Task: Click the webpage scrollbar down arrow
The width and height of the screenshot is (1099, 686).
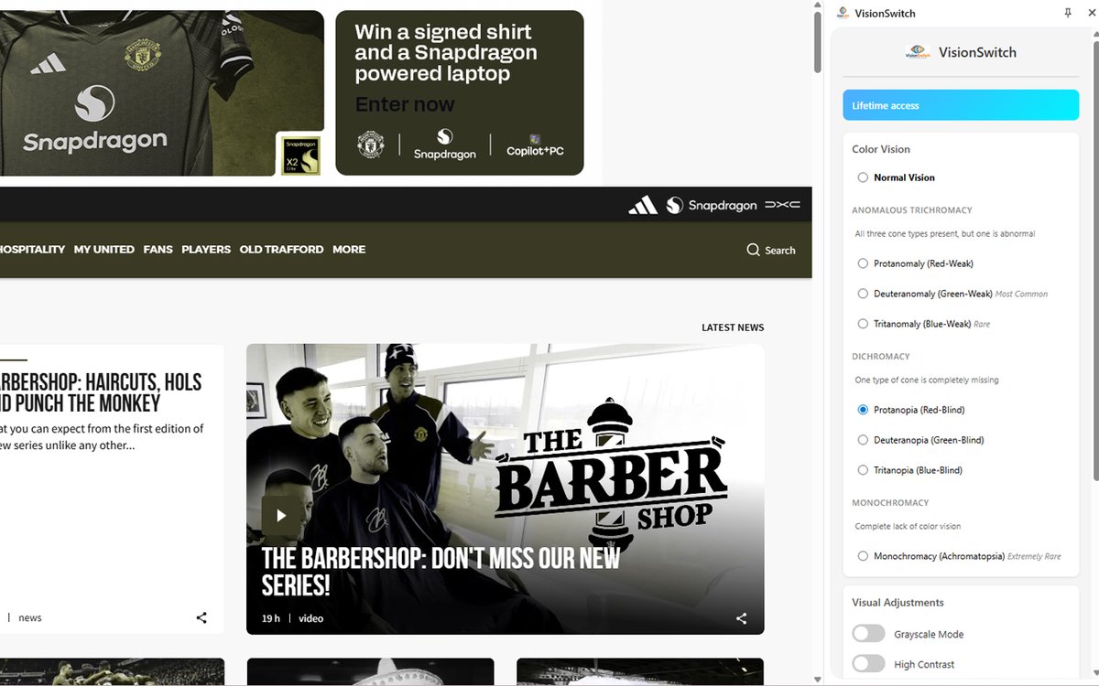Action: pyautogui.click(x=818, y=680)
